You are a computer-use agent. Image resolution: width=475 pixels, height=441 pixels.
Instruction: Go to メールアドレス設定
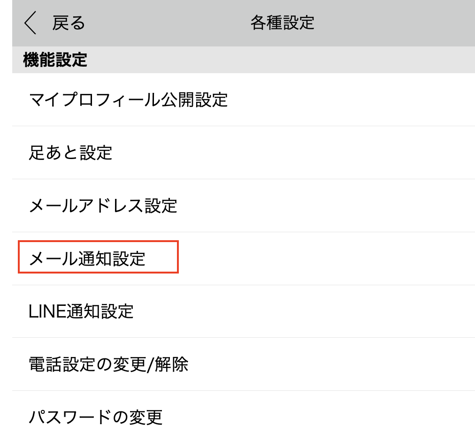(103, 206)
